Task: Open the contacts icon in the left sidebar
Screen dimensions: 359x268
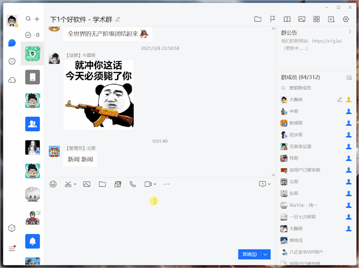Action: 12,61
